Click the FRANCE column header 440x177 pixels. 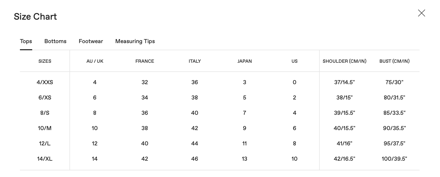[x=145, y=61]
